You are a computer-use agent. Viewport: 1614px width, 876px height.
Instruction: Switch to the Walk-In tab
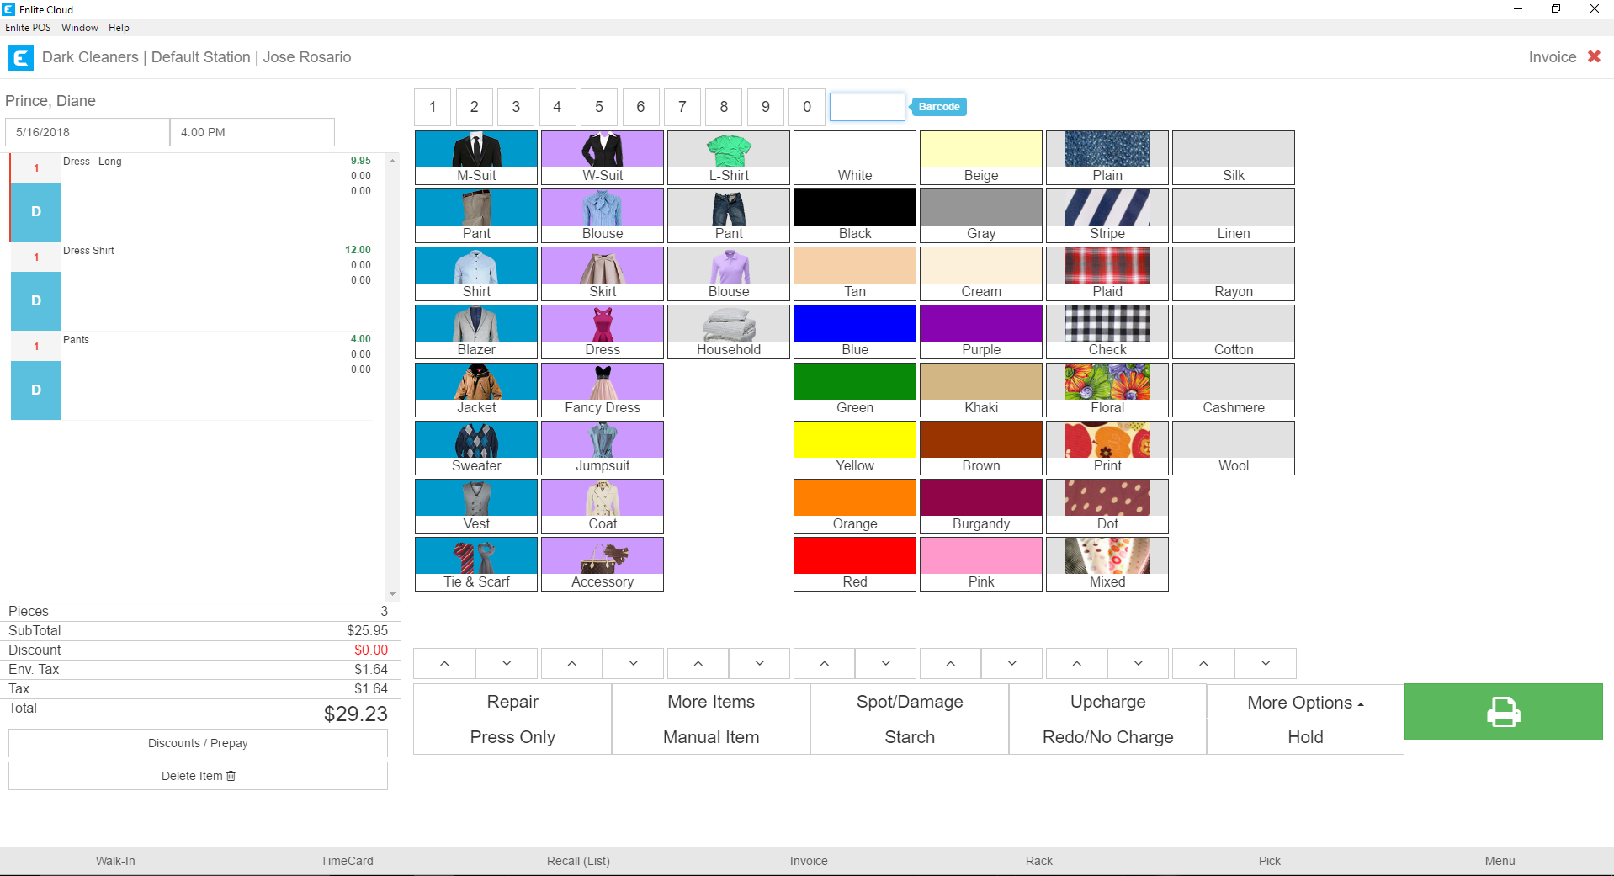115,861
